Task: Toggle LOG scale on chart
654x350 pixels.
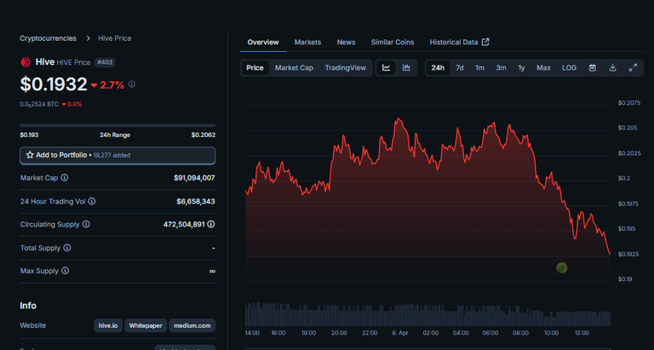Action: 569,67
